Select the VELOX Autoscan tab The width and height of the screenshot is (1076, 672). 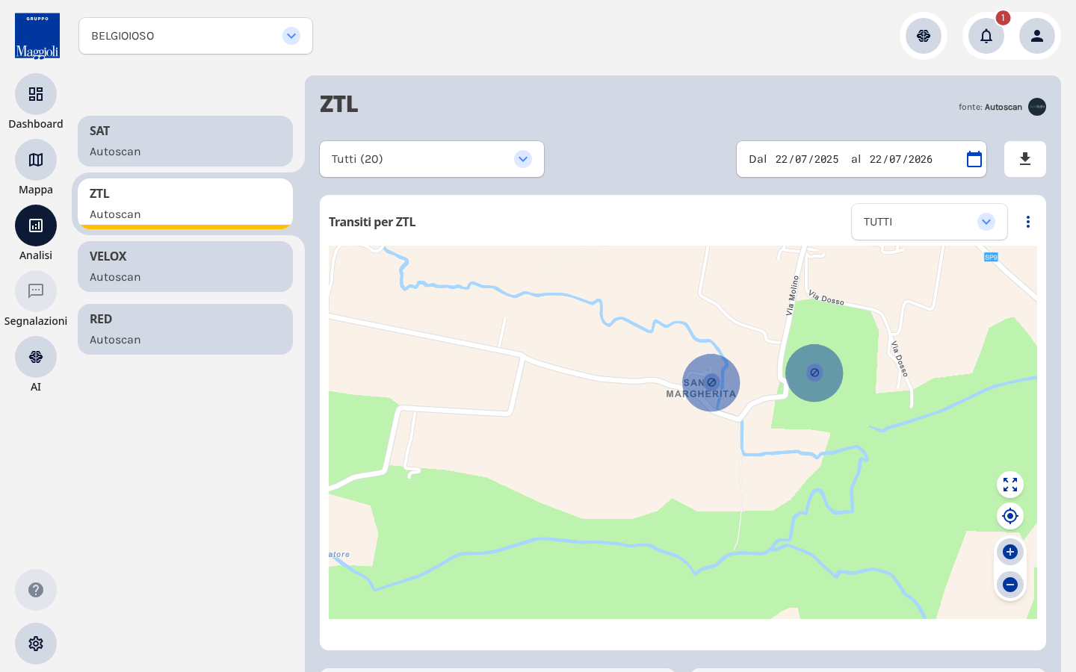[185, 267]
